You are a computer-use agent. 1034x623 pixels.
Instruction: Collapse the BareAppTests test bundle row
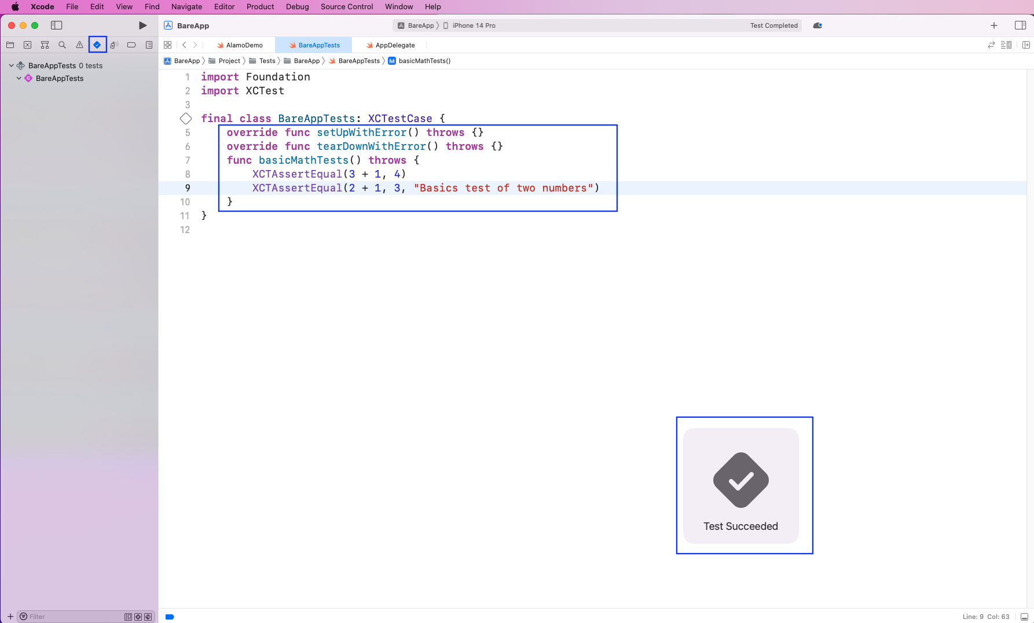11,65
